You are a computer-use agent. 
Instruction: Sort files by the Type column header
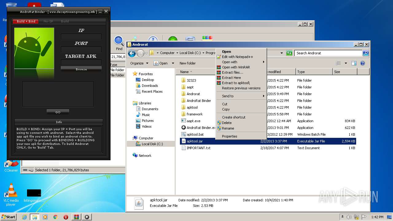[314, 72]
